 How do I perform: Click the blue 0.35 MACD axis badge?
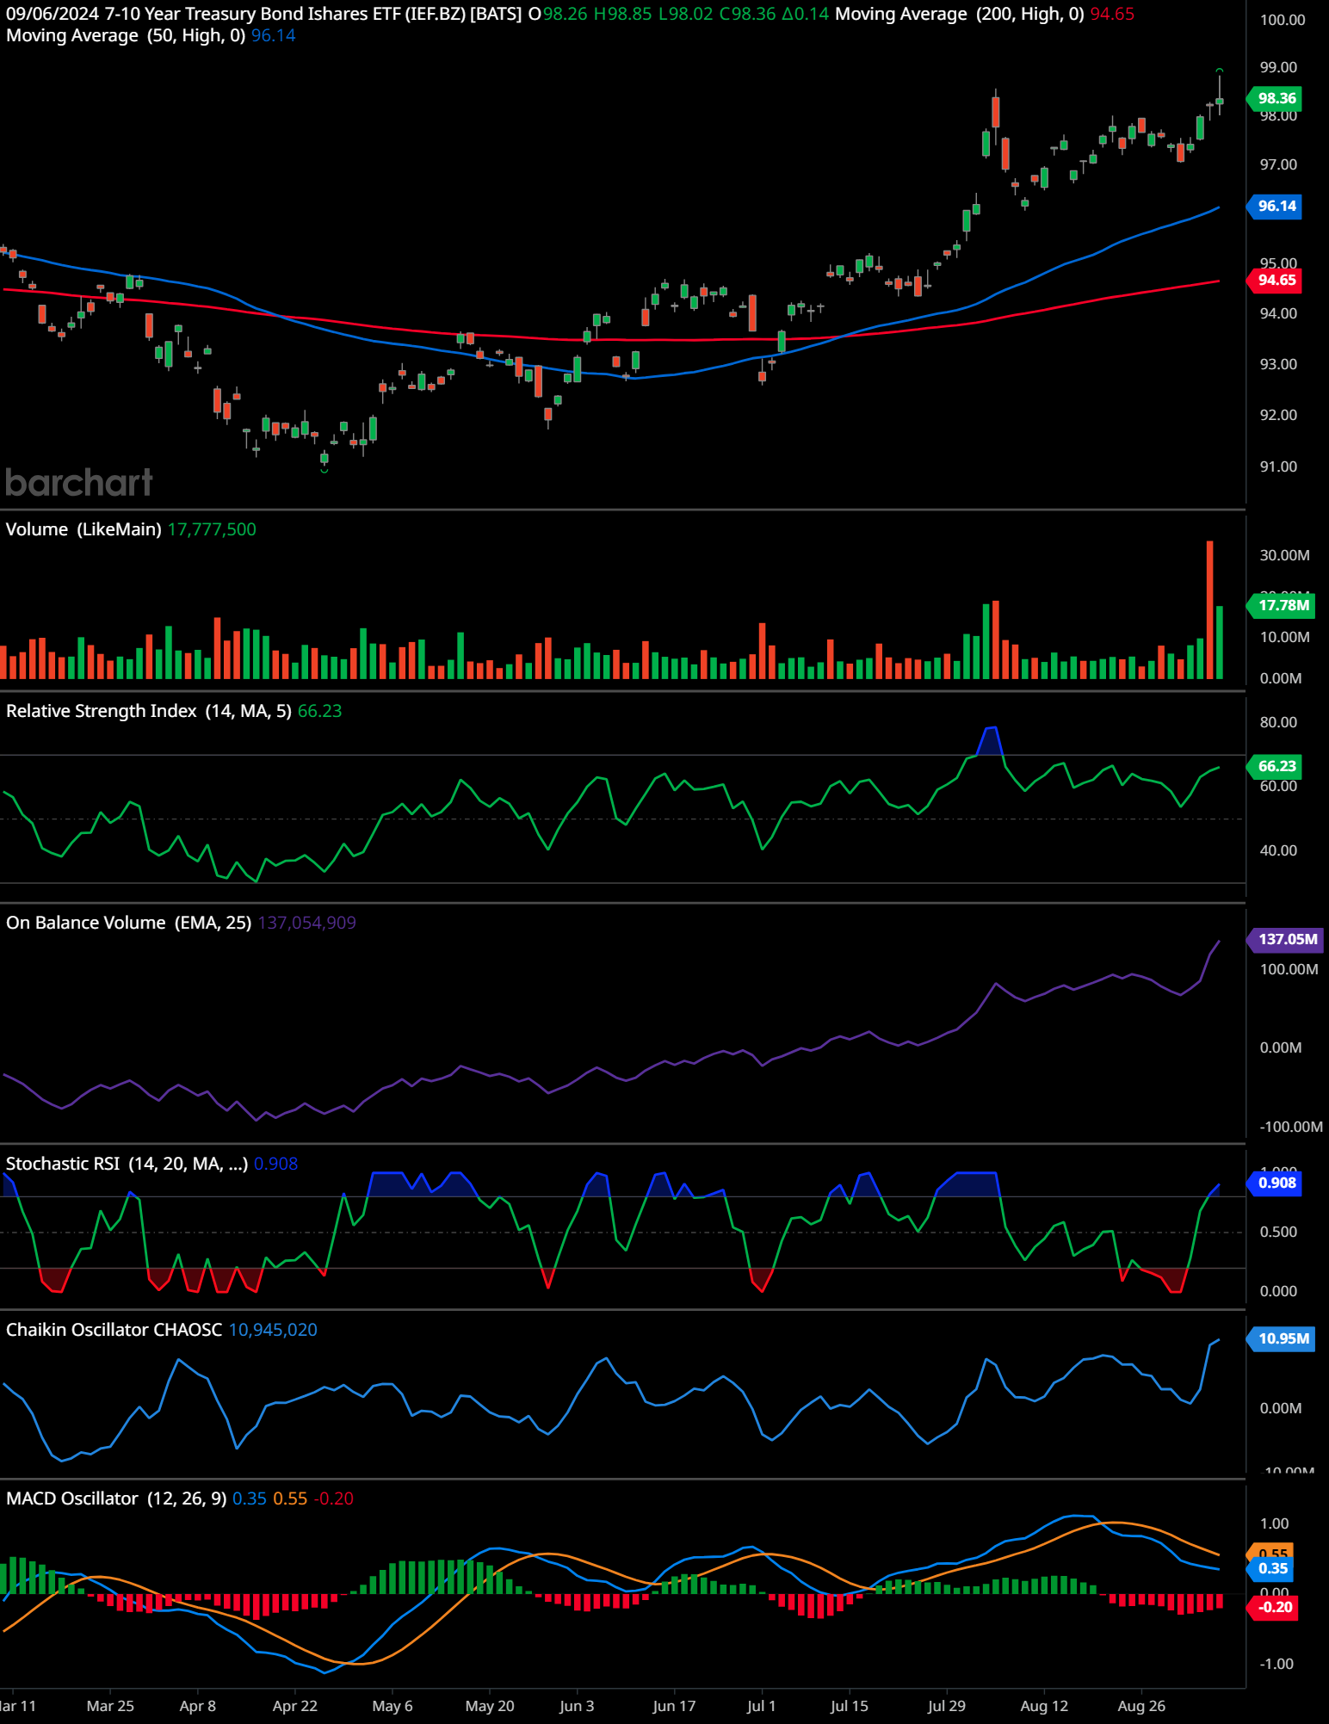[1270, 1568]
